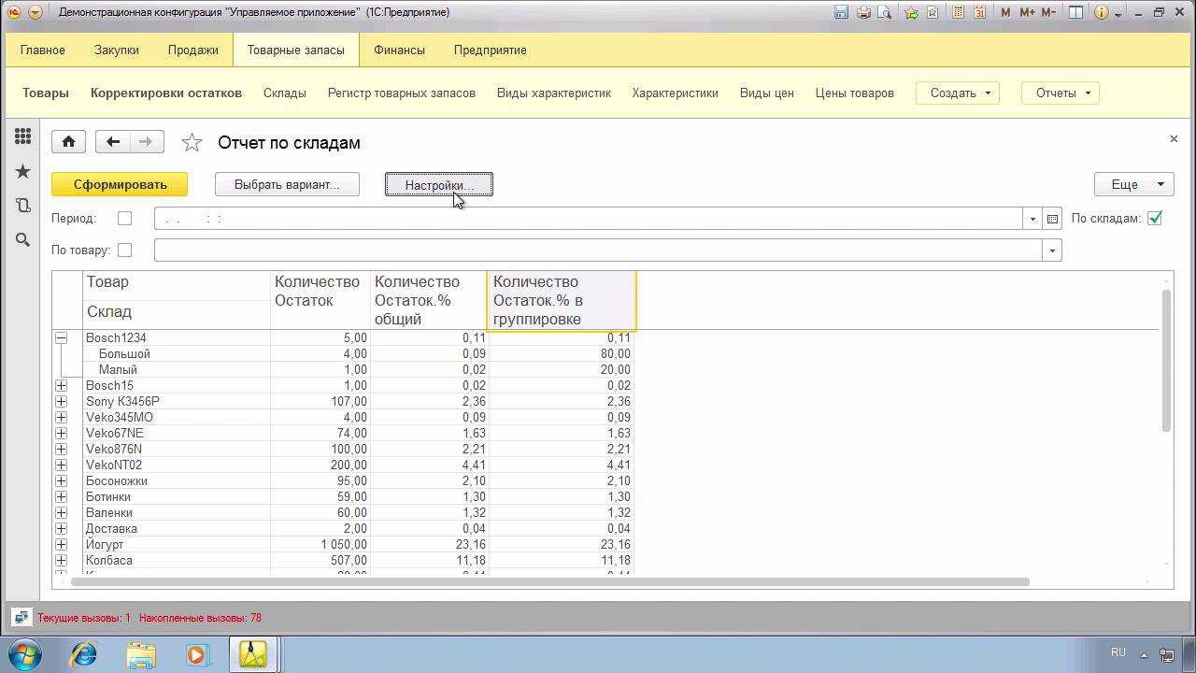The height and width of the screenshot is (673, 1196).
Task: Expand the Sony K3456P row
Action: click(x=61, y=402)
